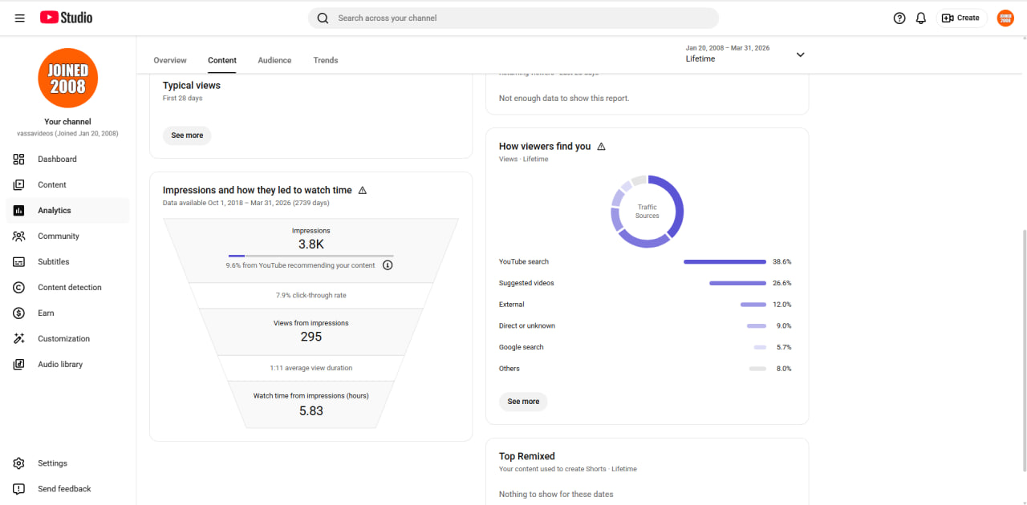Click the Top Remixed card heading
Screen dimensions: 1027x505
click(527, 456)
